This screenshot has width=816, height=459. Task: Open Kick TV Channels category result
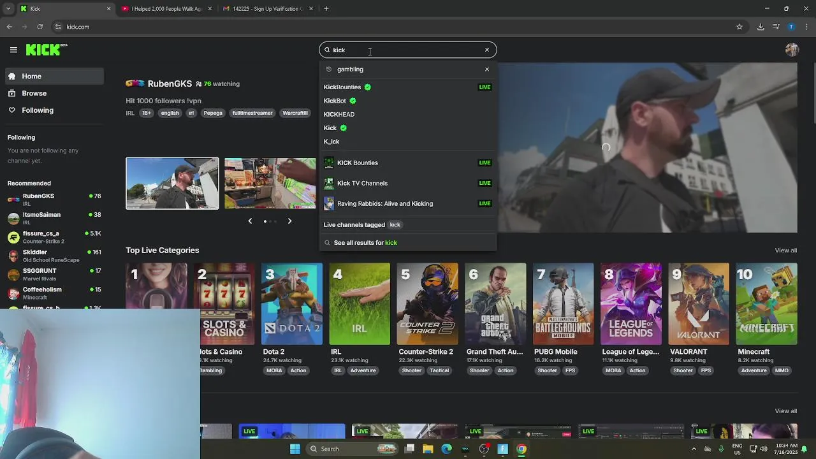[x=407, y=183]
